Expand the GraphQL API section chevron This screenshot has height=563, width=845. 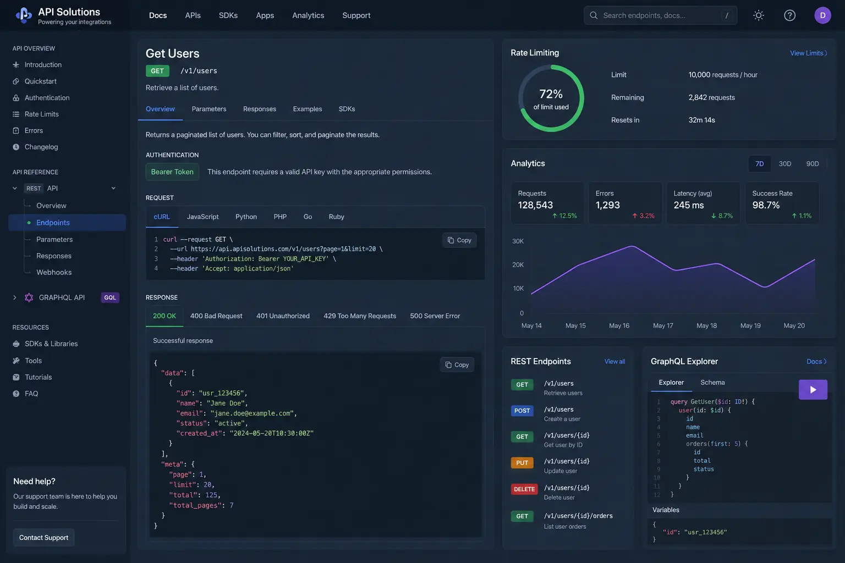click(x=15, y=297)
